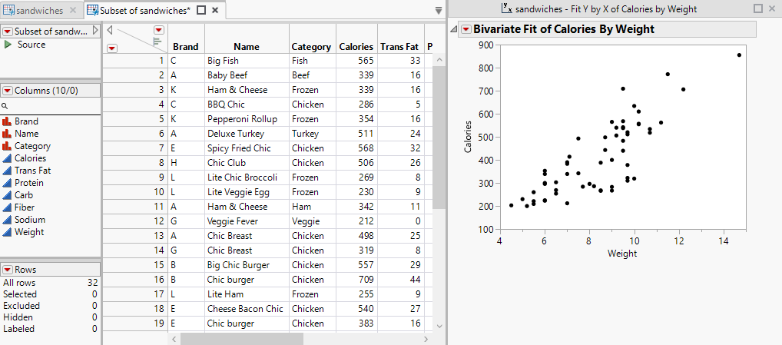Select the Calories column header
Viewport: 782px width, 345px height.
pos(356,47)
